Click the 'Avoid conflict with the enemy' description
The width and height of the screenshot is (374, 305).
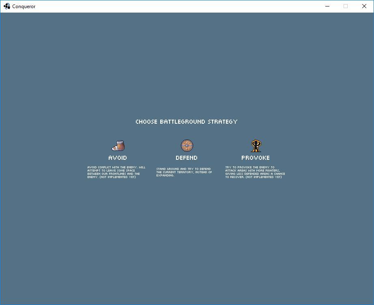point(116,172)
